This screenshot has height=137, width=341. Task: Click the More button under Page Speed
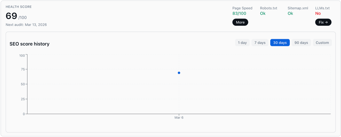pyautogui.click(x=240, y=22)
